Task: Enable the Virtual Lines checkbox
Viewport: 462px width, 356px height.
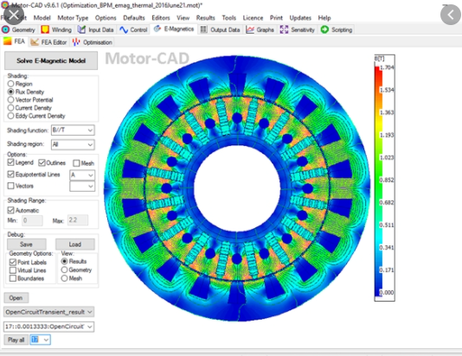Action: pos(13,270)
